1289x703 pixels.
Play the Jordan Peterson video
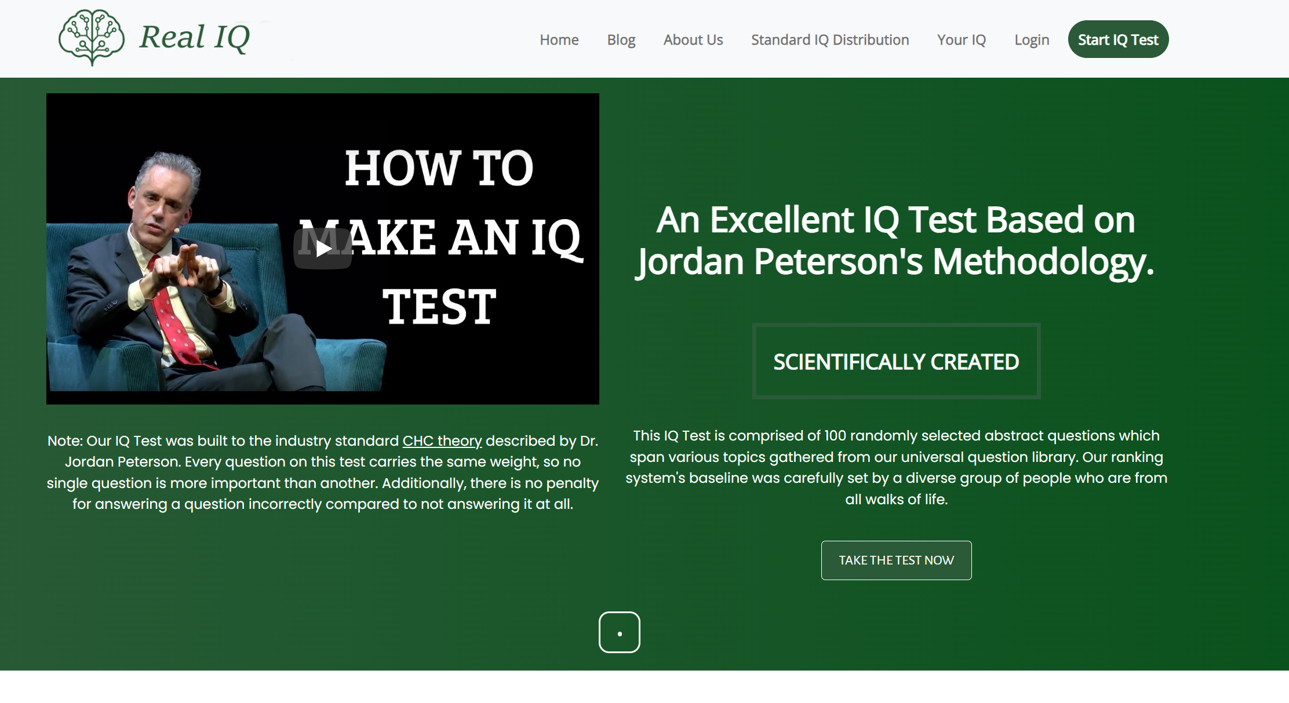tap(323, 249)
